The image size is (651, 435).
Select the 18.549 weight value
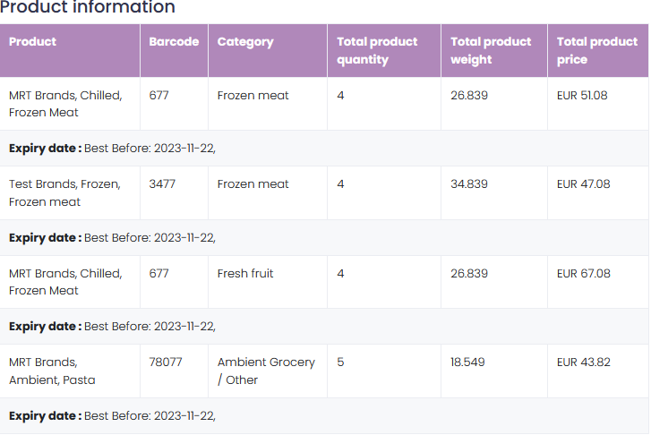pyautogui.click(x=467, y=362)
